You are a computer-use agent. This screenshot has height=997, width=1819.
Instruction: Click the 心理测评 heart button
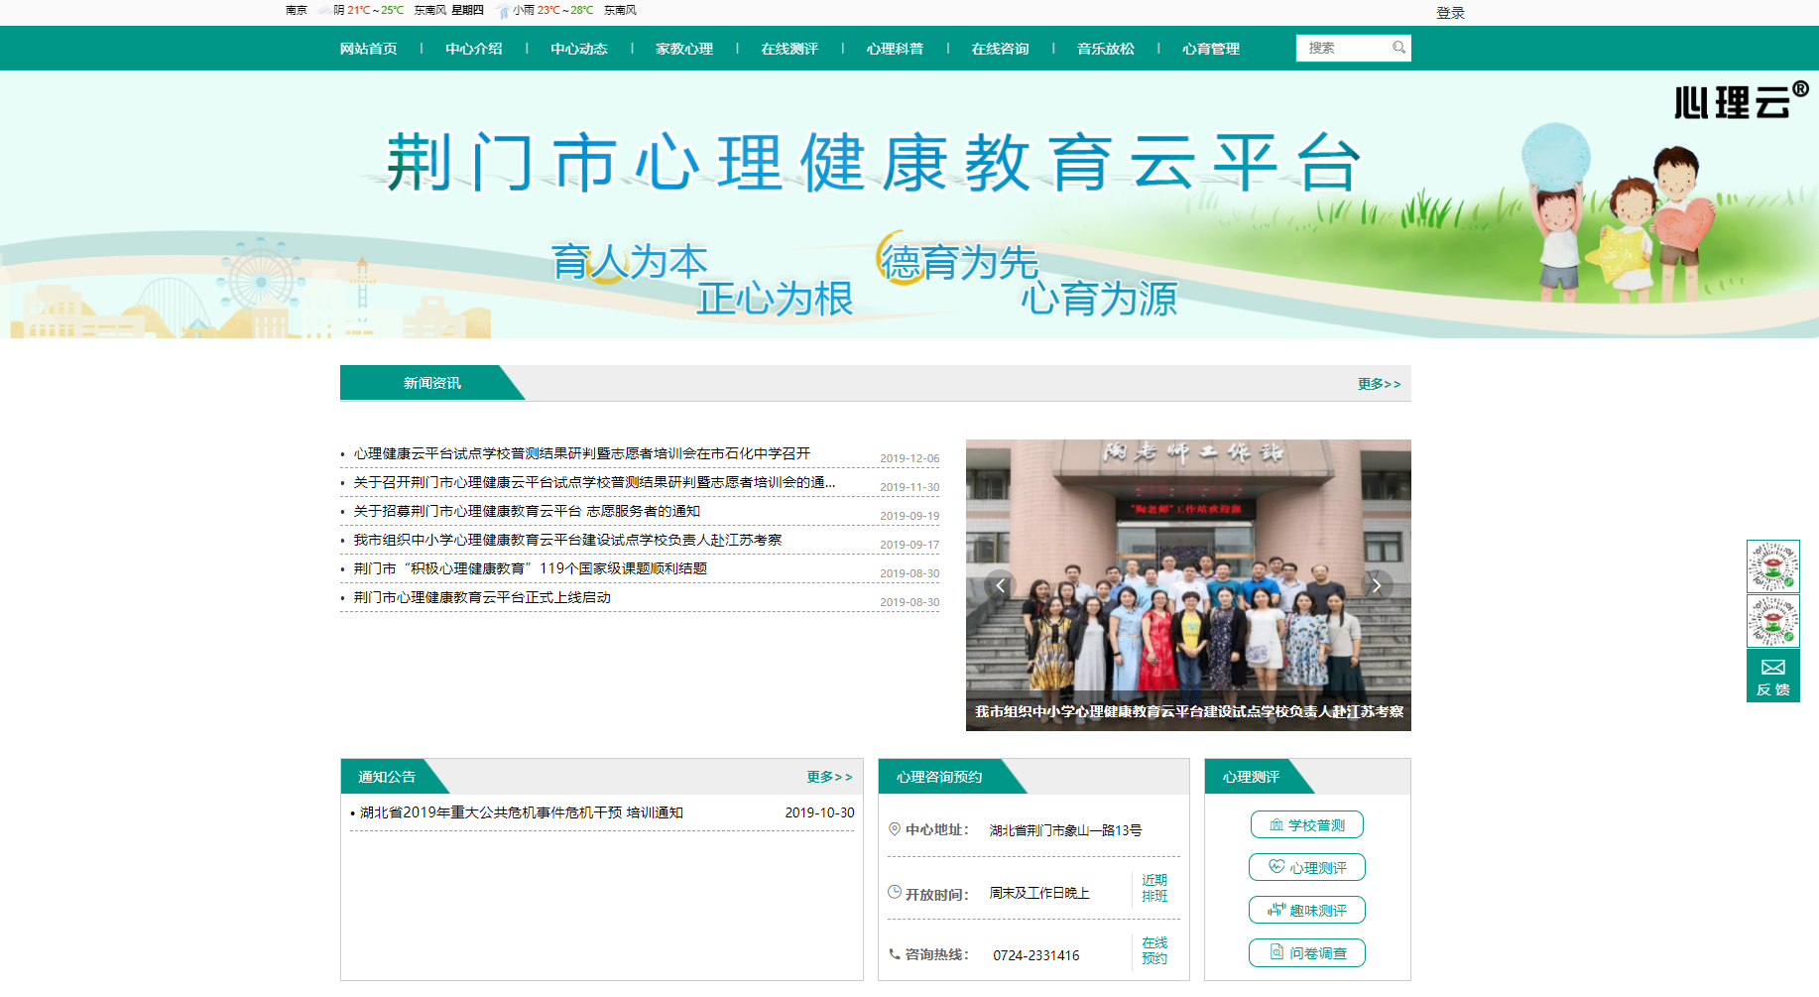tap(1307, 867)
